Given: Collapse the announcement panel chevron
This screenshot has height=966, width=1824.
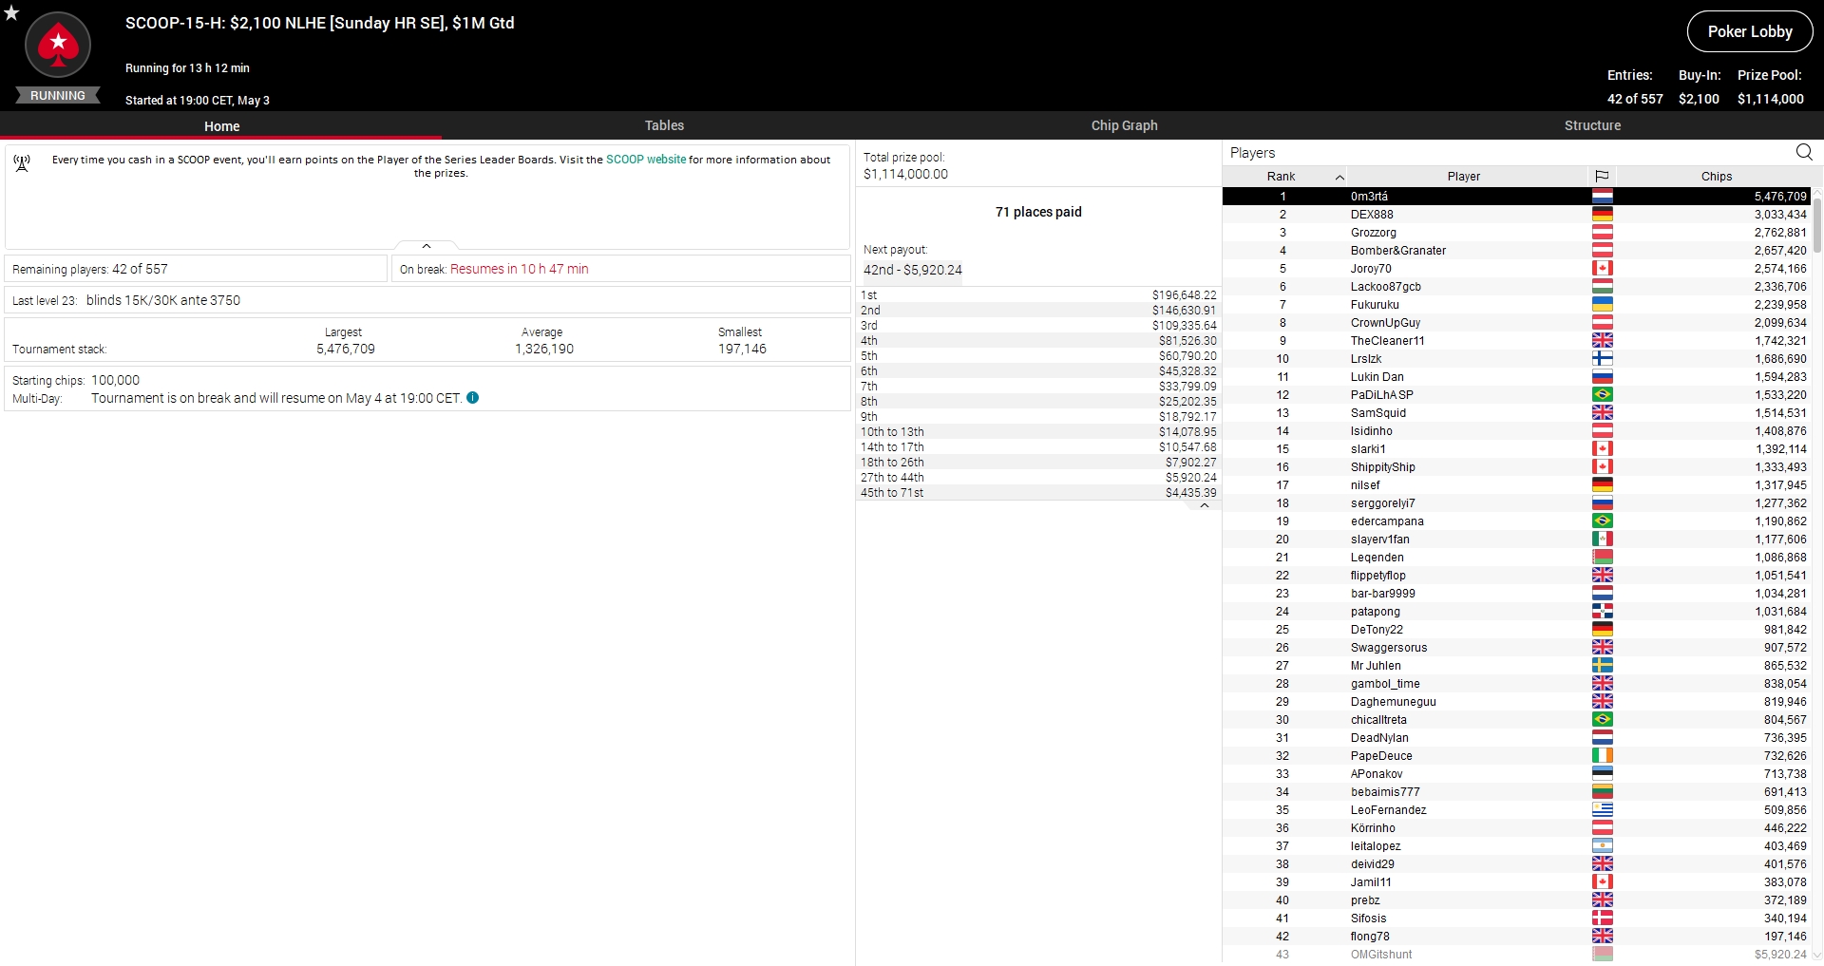Looking at the screenshot, I should point(427,246).
